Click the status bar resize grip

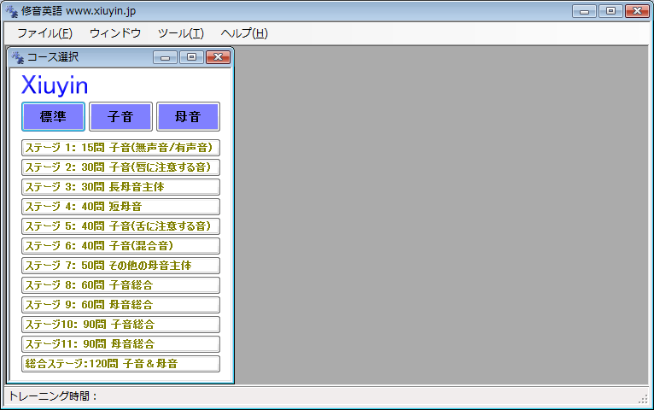(643, 399)
